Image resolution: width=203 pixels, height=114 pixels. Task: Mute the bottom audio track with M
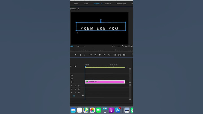[72, 93]
